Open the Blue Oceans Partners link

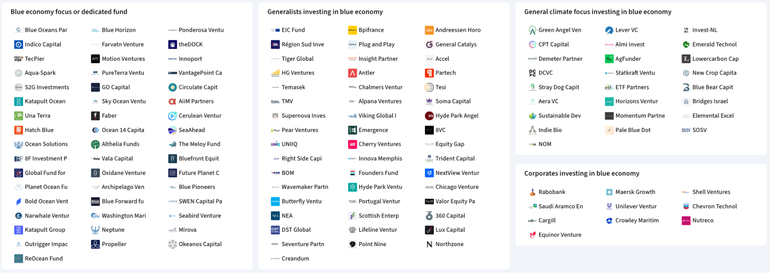[x=46, y=30]
